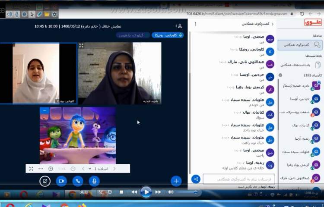Toggle the user list panel icon
Screen dimensions: 324x207
click(179, 26)
